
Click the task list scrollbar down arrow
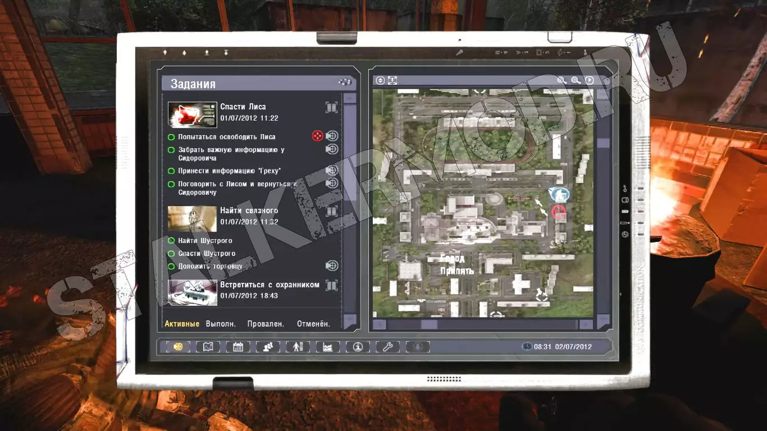[x=350, y=320]
